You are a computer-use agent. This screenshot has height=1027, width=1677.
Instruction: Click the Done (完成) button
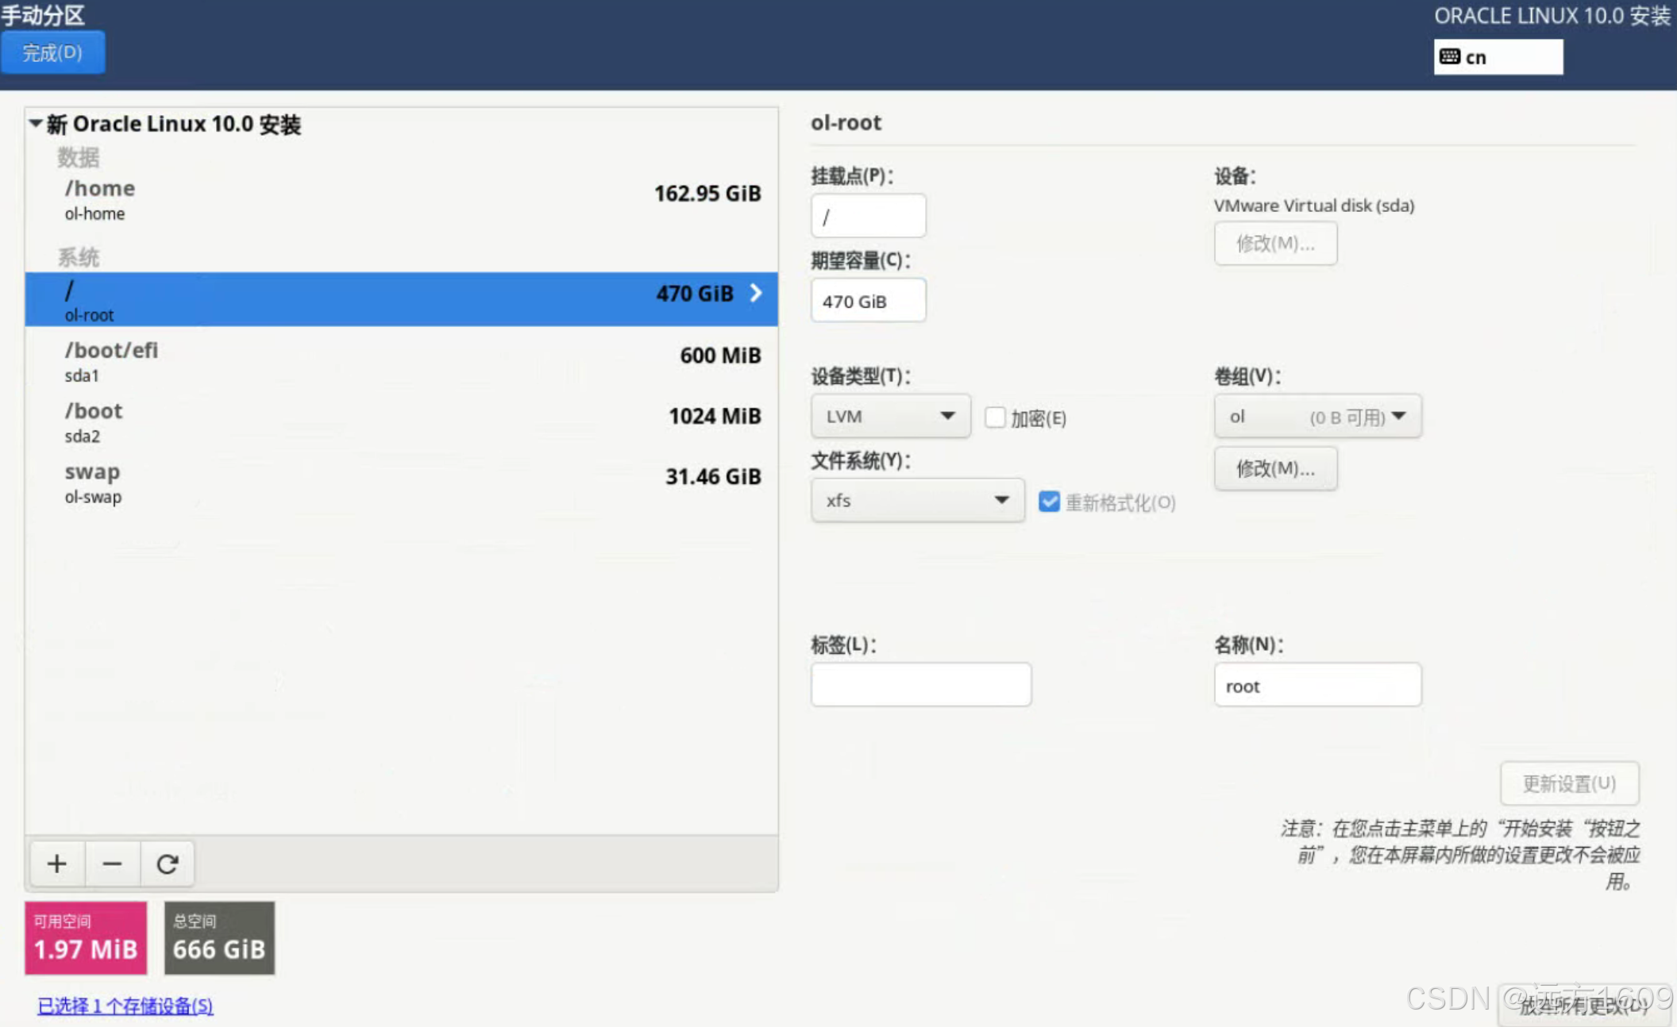pyautogui.click(x=52, y=53)
